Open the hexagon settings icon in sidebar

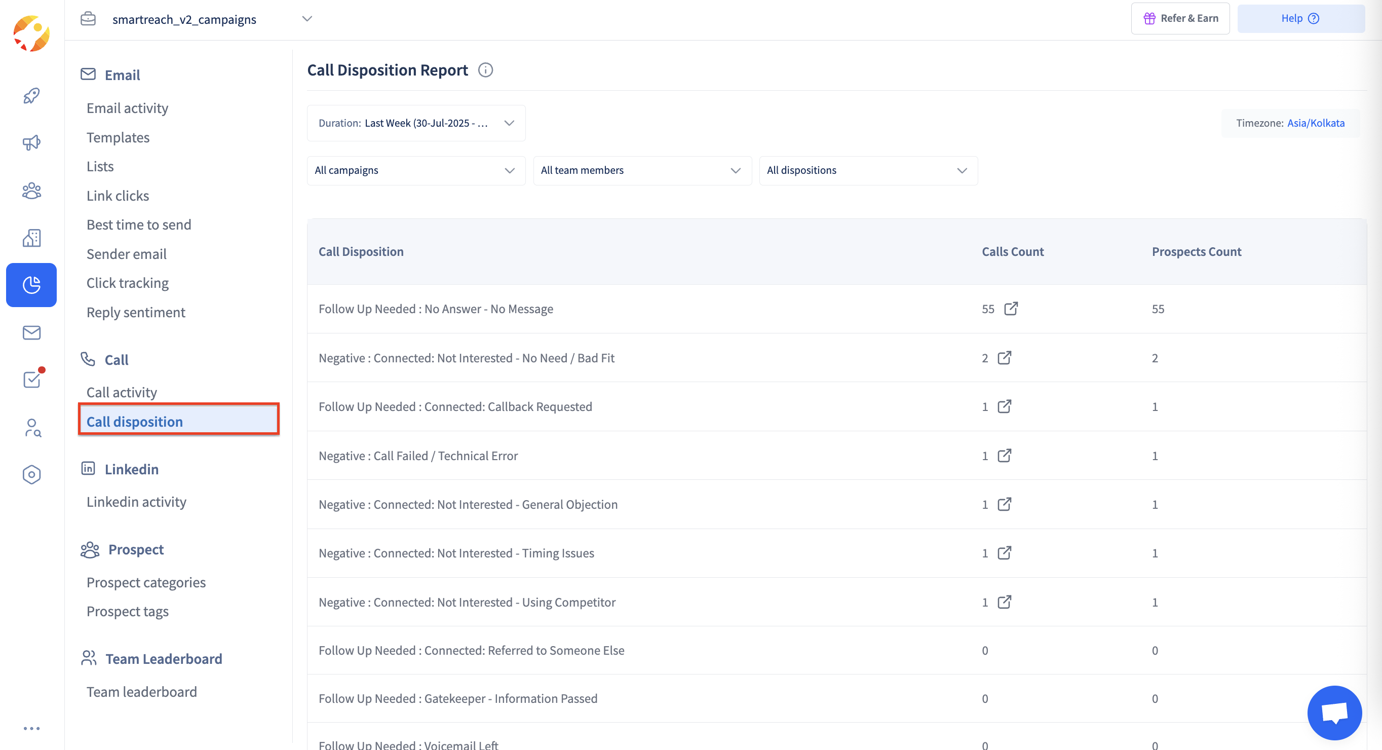(31, 474)
